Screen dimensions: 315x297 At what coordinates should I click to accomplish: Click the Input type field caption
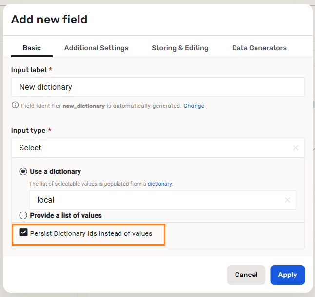(x=28, y=130)
